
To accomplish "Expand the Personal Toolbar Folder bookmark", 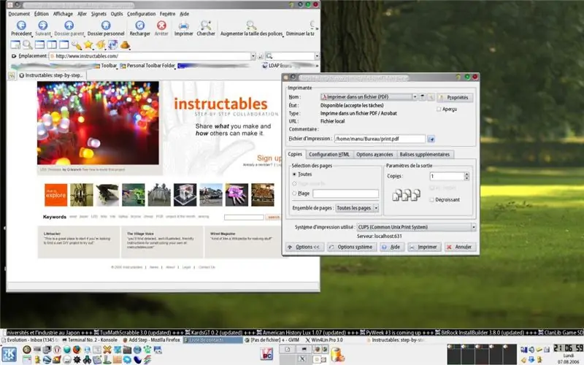I will 148,66.
